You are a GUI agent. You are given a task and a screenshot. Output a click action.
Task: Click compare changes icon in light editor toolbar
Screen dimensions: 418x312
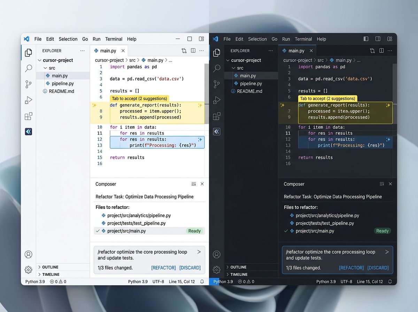click(x=184, y=51)
